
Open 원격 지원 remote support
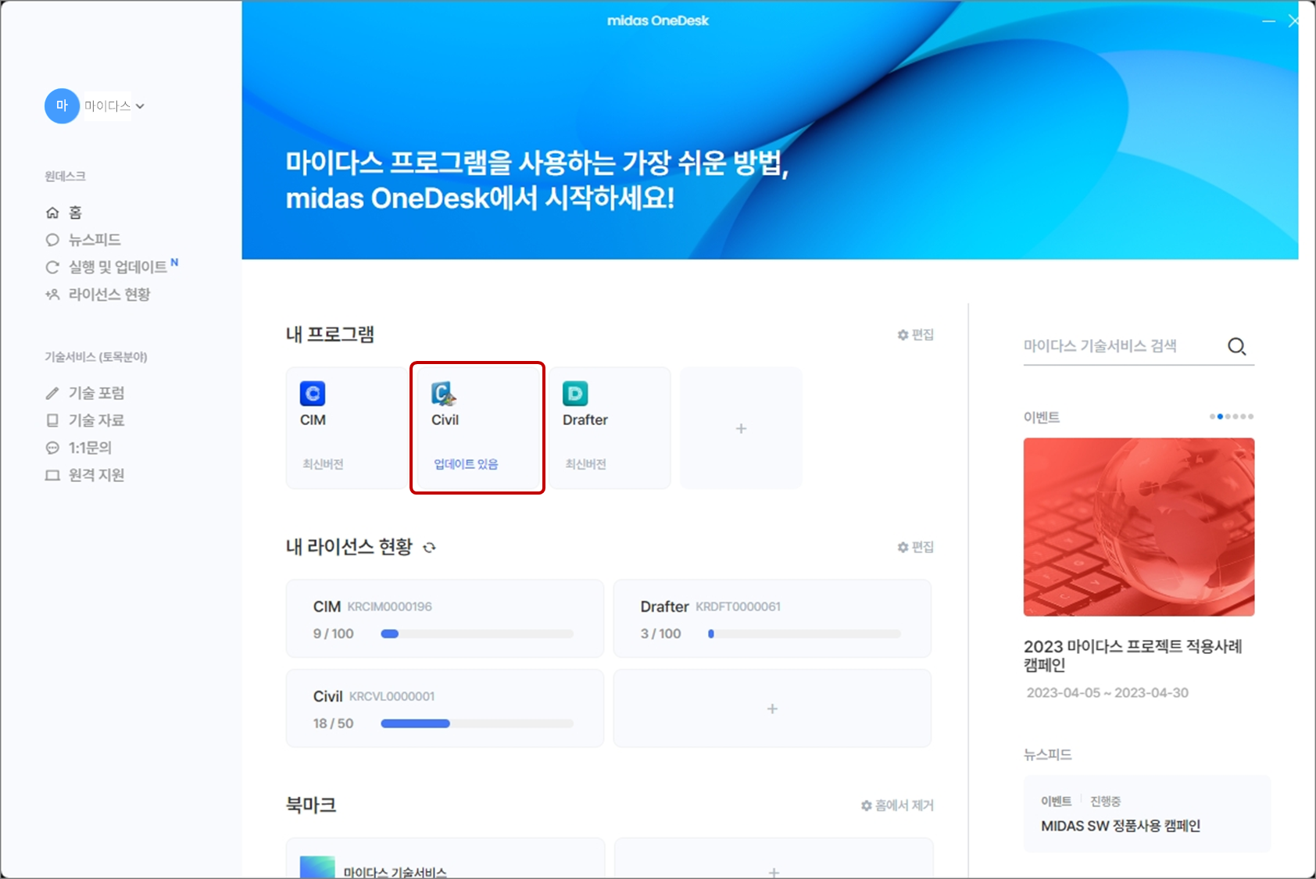pyautogui.click(x=84, y=475)
